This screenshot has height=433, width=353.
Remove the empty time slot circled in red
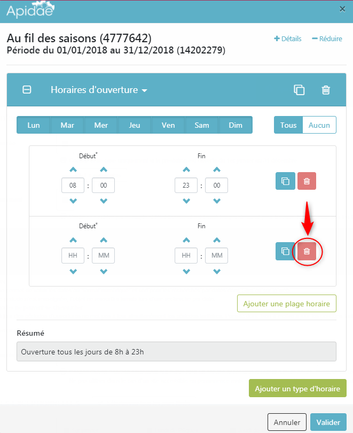tap(307, 251)
